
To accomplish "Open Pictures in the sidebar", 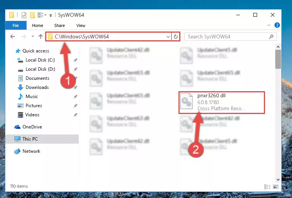I will click(34, 106).
